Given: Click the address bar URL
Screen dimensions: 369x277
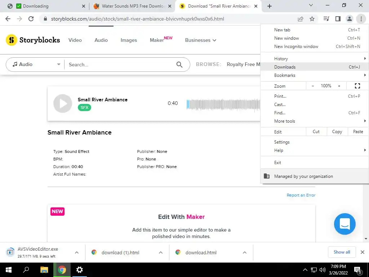Looking at the screenshot, I should (x=137, y=19).
